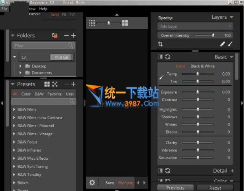The width and height of the screenshot is (244, 191).
Task: Open the gear settings icon
Action: (x=92, y=182)
